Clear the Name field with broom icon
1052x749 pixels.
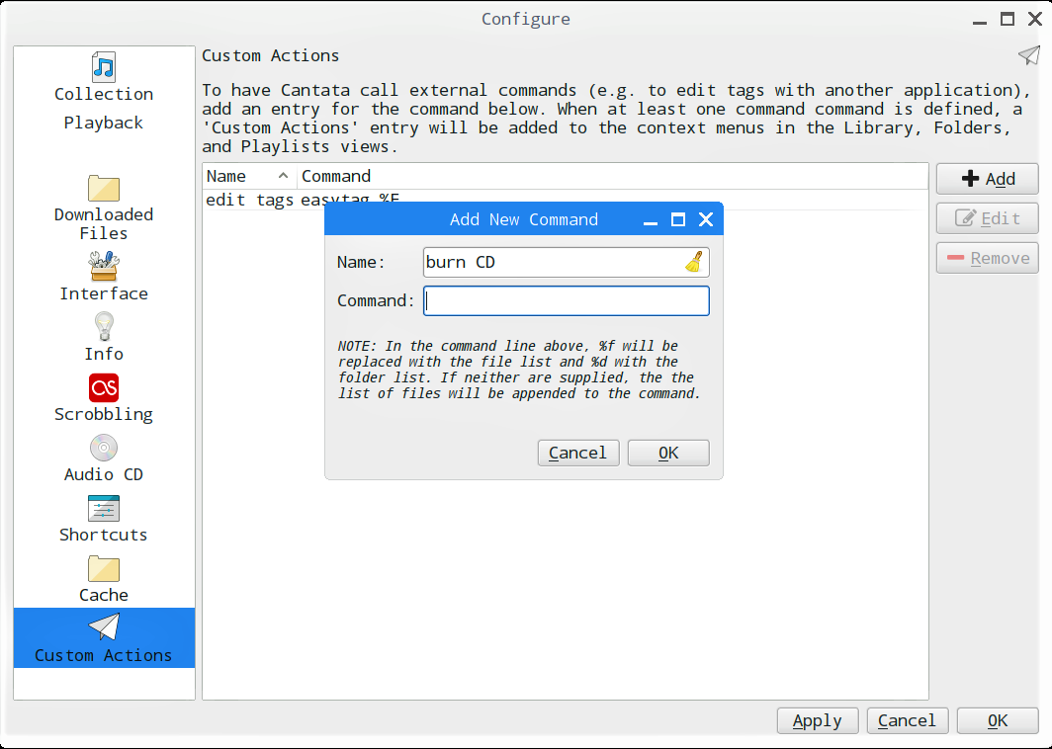[694, 262]
